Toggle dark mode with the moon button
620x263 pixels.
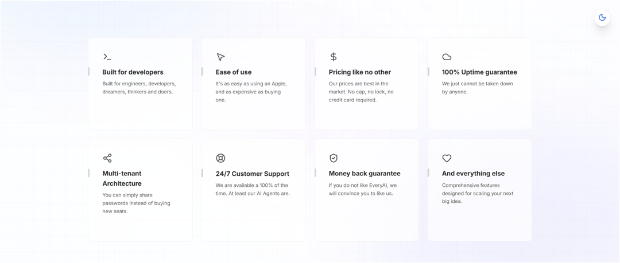[602, 17]
